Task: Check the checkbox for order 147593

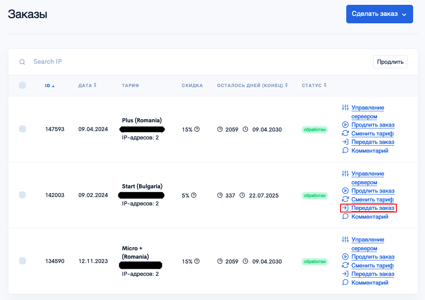Action: pos(22,129)
